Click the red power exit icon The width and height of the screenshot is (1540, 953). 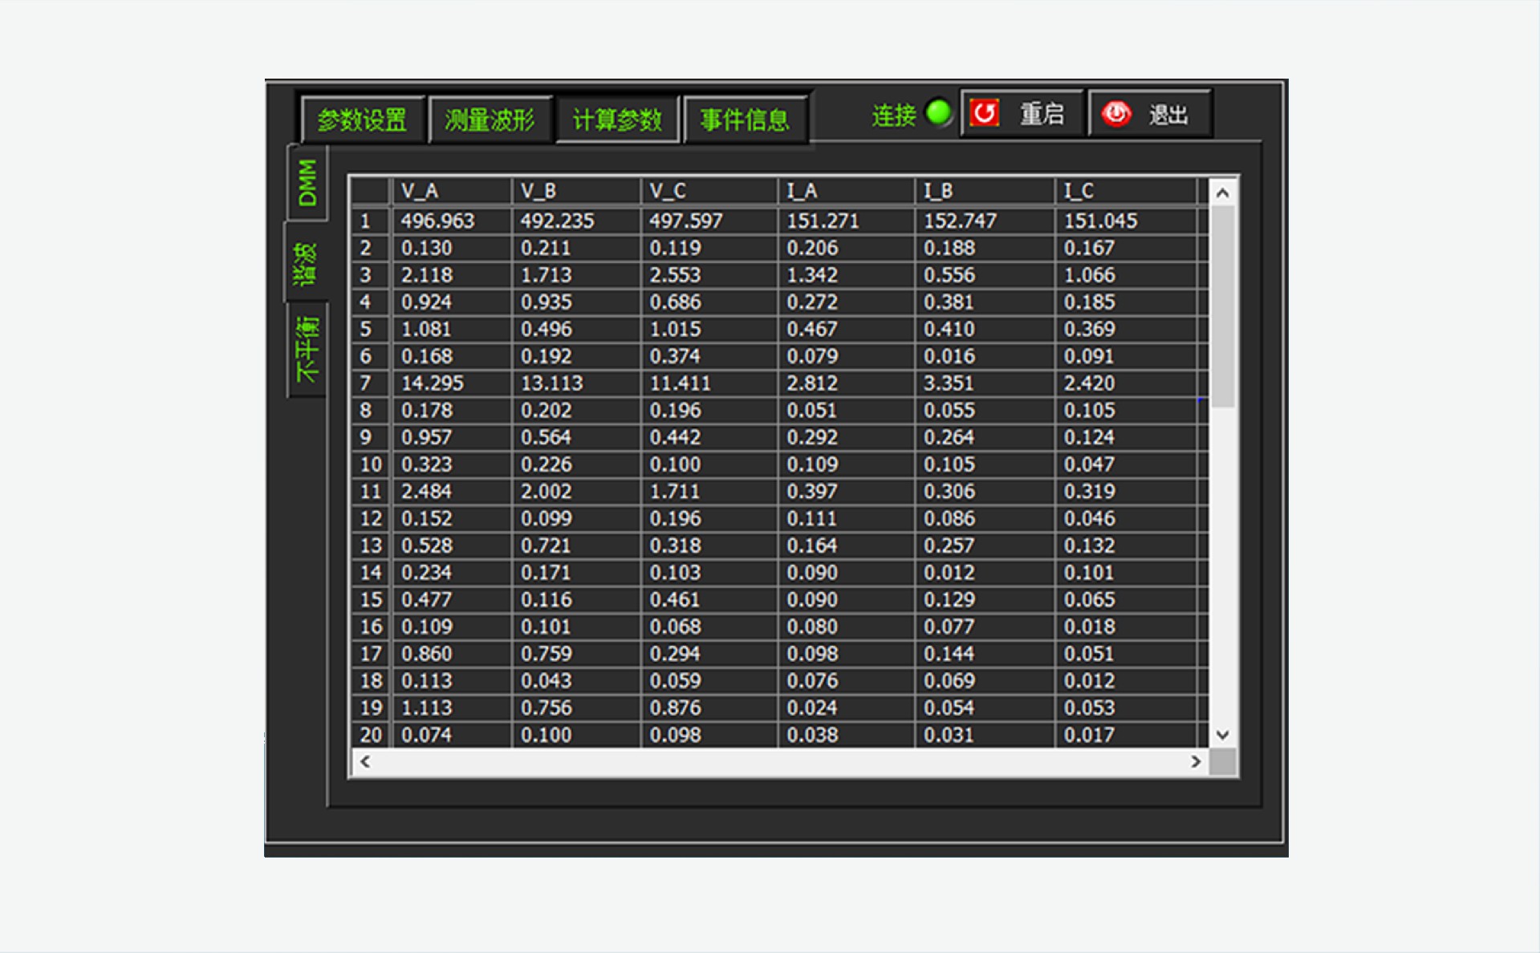tap(1115, 114)
